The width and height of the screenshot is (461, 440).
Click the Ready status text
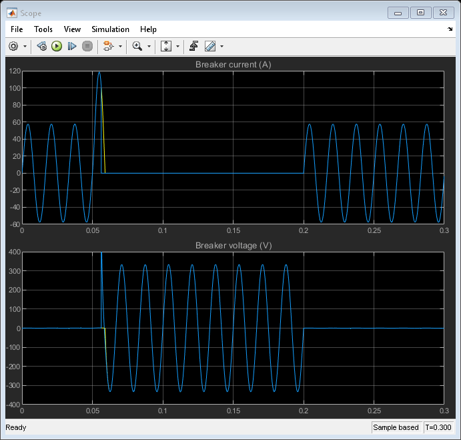pos(16,427)
